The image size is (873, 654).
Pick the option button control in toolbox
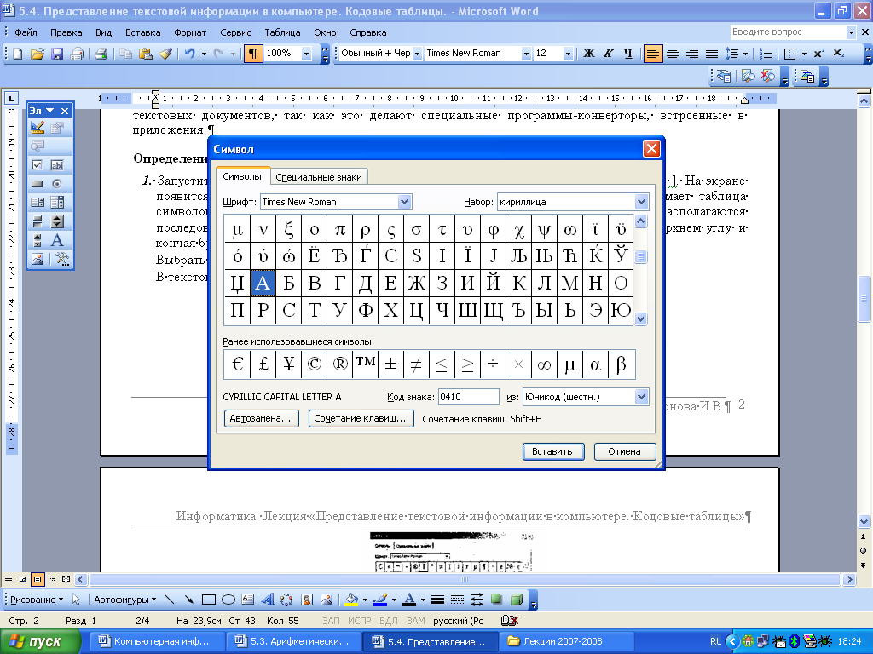click(57, 184)
